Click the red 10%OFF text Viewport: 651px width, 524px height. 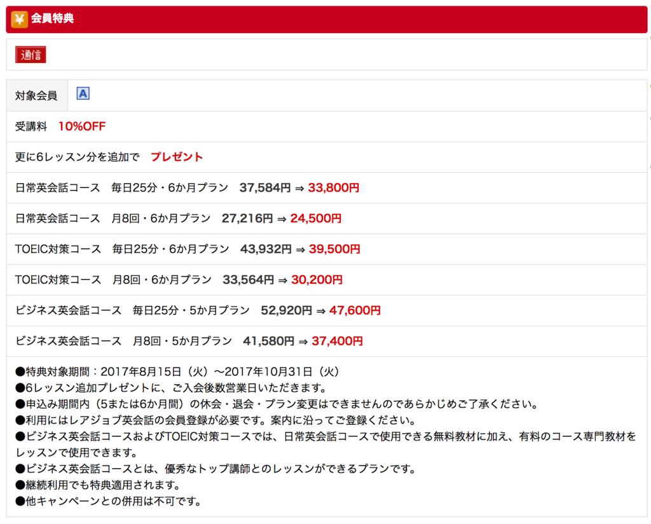click(x=82, y=126)
